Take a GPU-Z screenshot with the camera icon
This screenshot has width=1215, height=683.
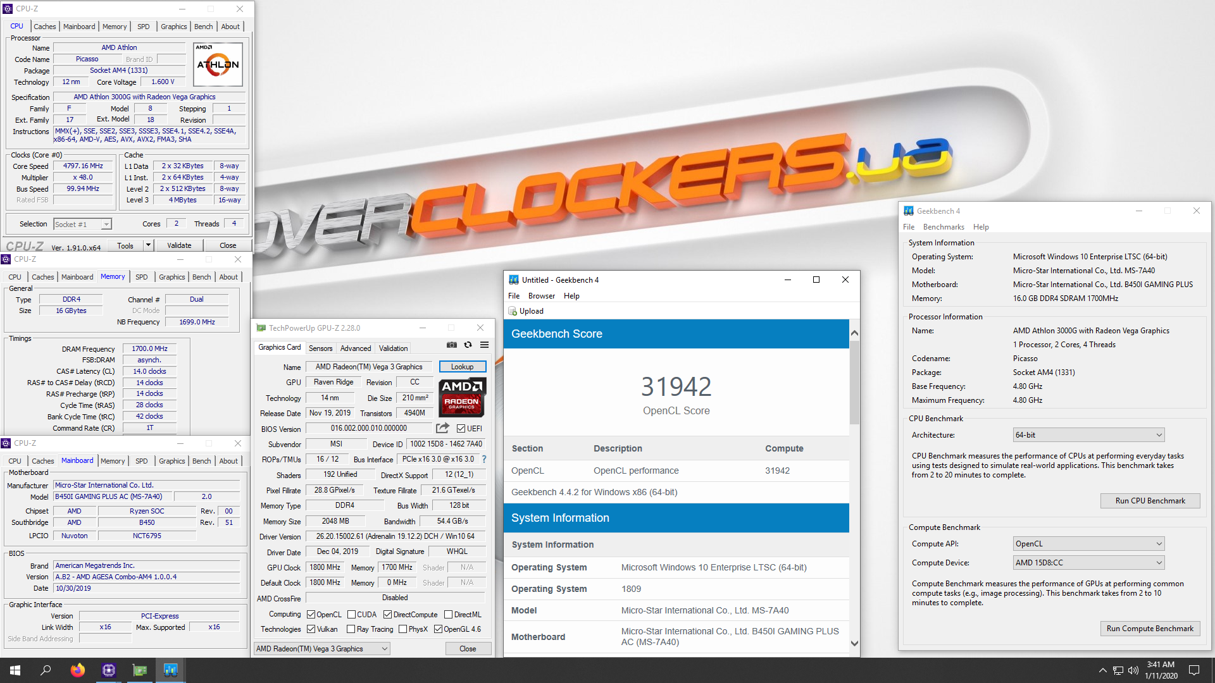[x=451, y=345]
